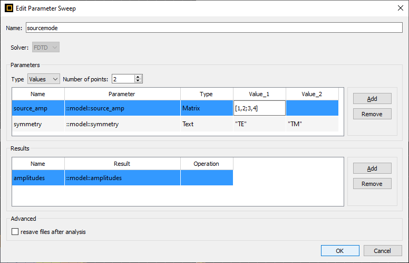The image size is (409, 263).
Task: Click the ::model::amplitudes result cell
Action: pos(122,178)
